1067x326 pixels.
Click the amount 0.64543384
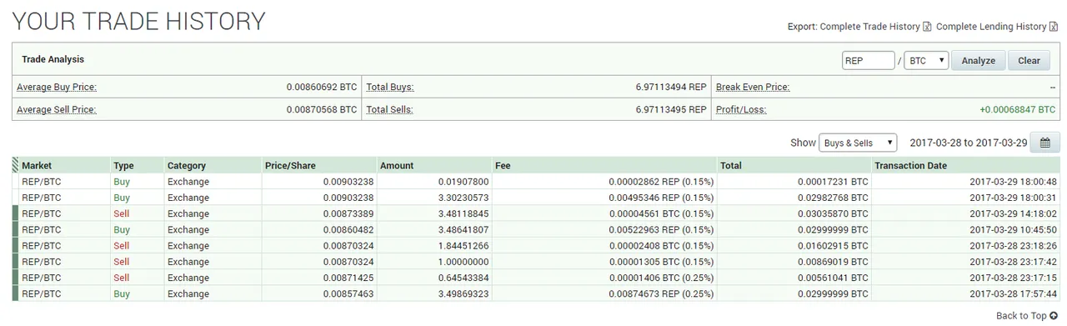point(463,278)
